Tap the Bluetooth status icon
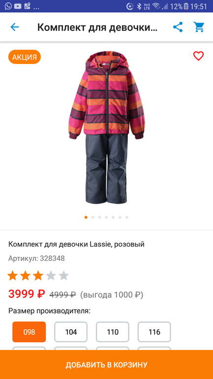213x379 pixels. click(139, 6)
